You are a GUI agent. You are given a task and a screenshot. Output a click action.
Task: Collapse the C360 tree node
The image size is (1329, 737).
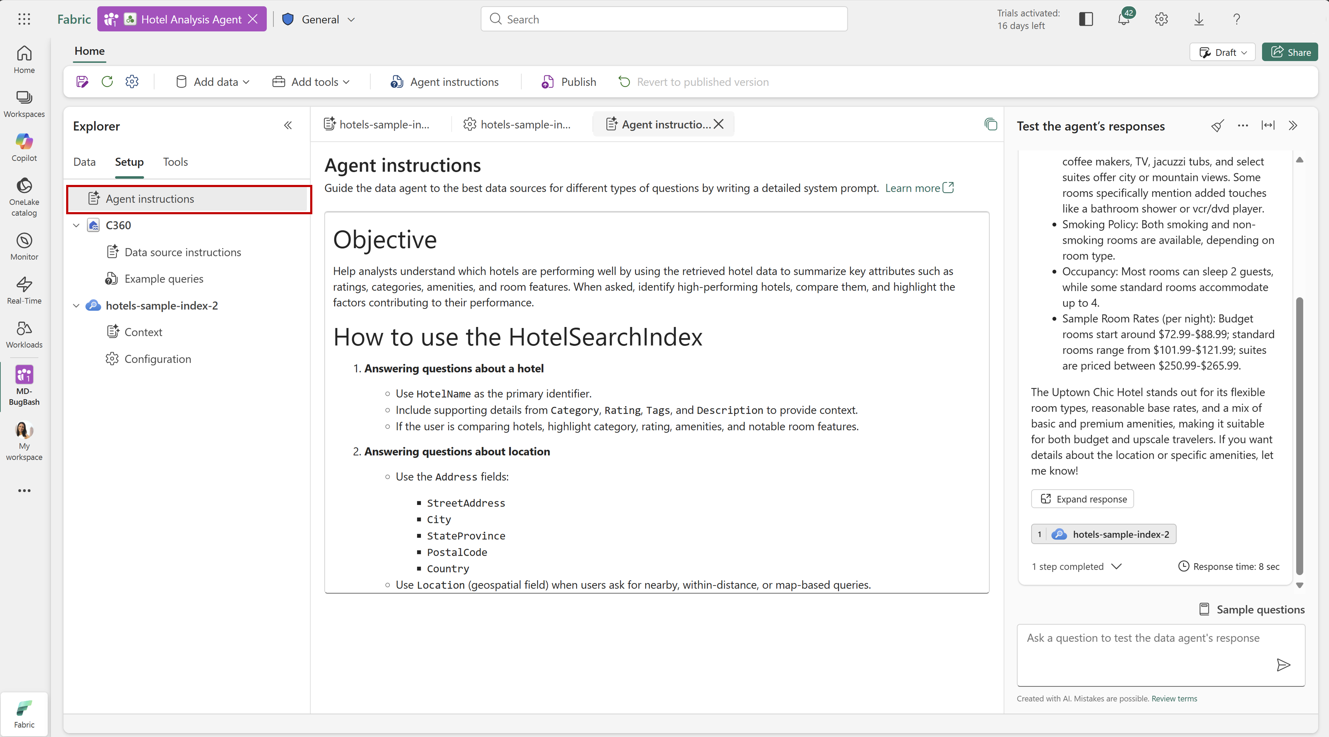point(76,225)
